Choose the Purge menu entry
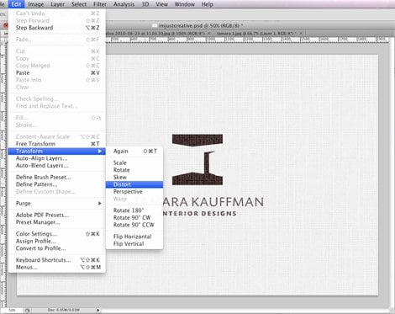Viewport: 395px width, 314px height. point(57,203)
